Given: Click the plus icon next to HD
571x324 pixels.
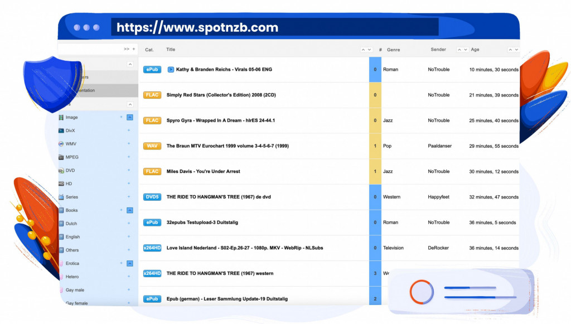Looking at the screenshot, I should tap(129, 183).
